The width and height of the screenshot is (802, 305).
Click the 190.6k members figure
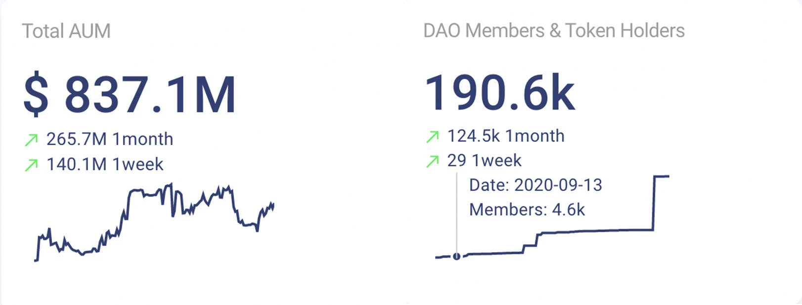[499, 92]
